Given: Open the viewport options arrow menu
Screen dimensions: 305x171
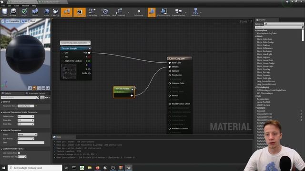Looking at the screenshot, I should coord(3,21).
